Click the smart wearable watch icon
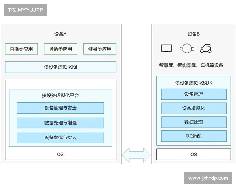Screen dimensions: 236x188 [187, 48]
